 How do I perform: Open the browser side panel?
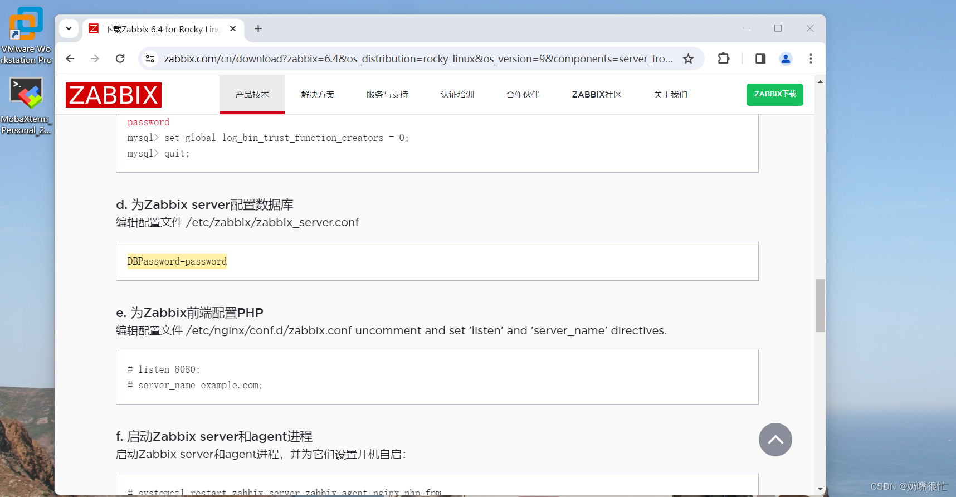point(760,59)
